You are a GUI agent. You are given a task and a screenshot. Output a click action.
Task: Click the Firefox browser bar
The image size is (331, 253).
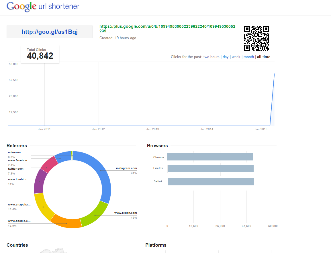210,168
